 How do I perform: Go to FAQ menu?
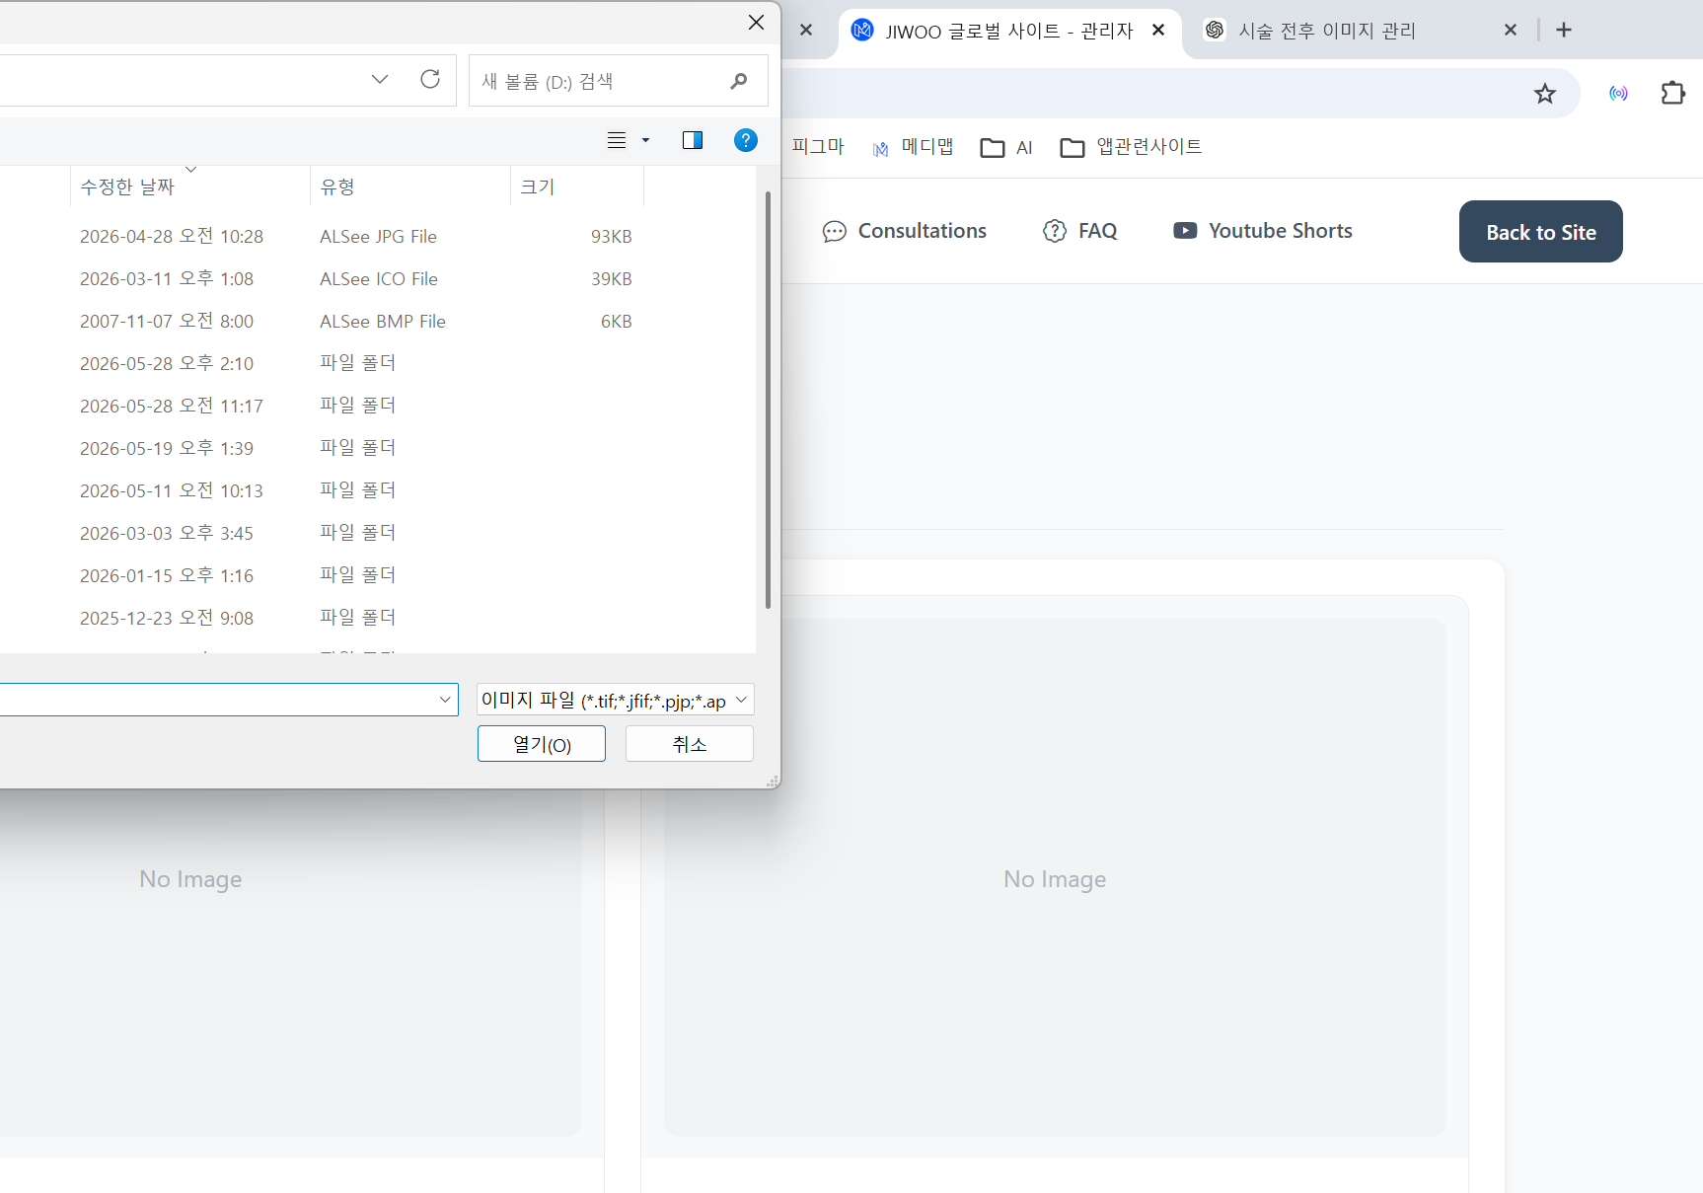pos(1080,231)
